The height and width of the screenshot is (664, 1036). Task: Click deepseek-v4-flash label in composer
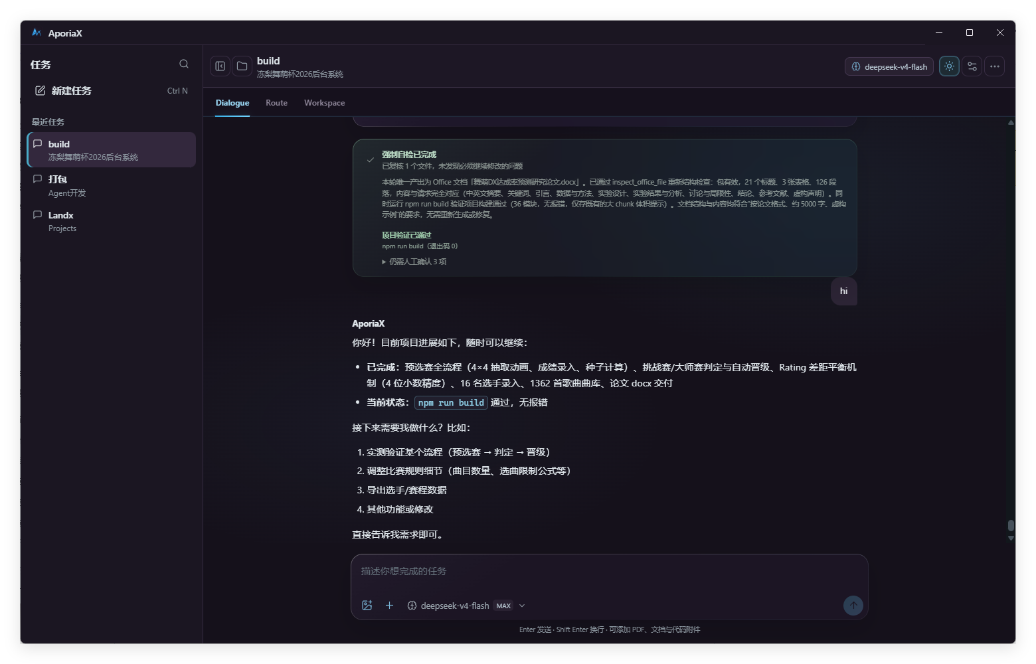(x=455, y=606)
